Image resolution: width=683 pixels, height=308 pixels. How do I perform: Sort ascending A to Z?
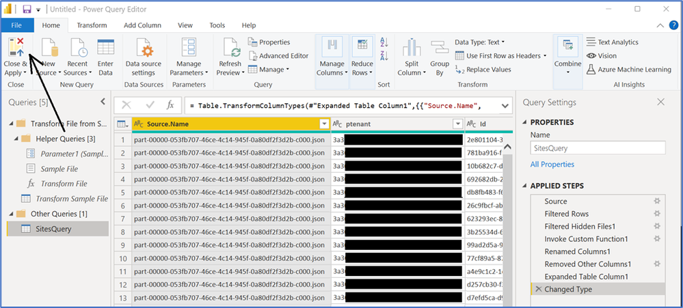[x=384, y=42]
